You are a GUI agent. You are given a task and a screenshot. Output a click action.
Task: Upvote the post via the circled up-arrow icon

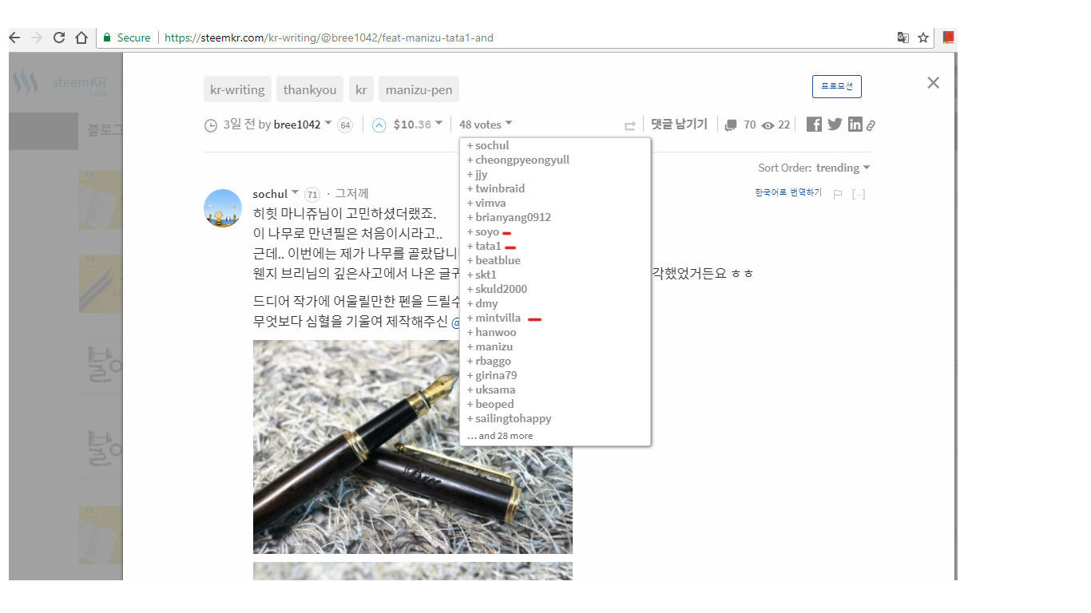(x=378, y=124)
